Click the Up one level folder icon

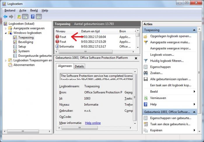pos(19,17)
